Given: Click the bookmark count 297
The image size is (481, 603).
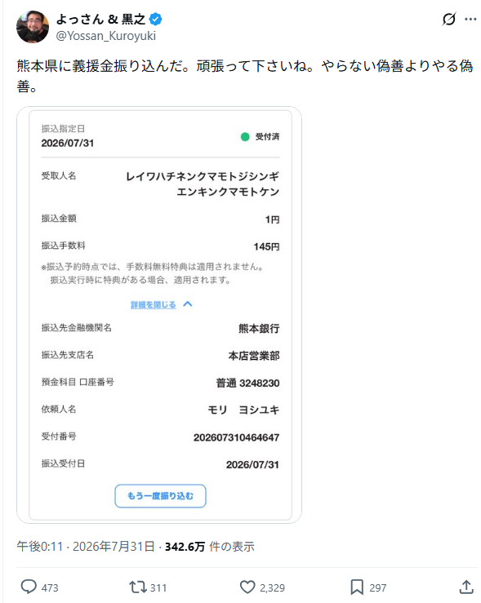Looking at the screenshot, I should click(378, 587).
